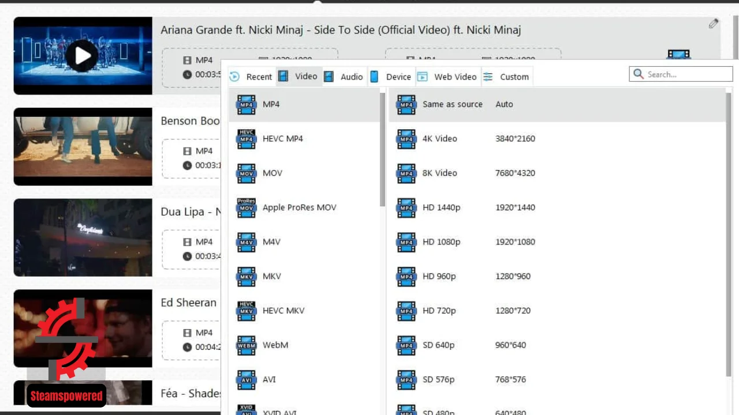Select the 1280*960 resolution value
The height and width of the screenshot is (415, 739).
pyautogui.click(x=513, y=276)
